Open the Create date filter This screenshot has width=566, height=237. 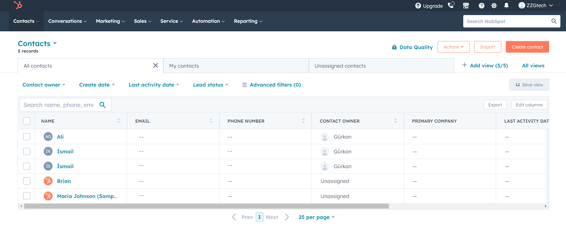tap(97, 85)
